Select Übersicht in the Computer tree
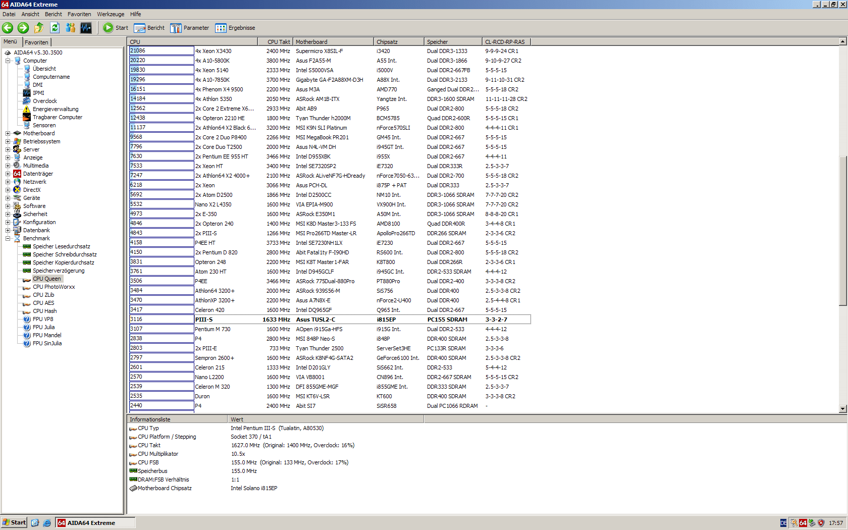Viewport: 848px width, 530px height. click(x=44, y=69)
